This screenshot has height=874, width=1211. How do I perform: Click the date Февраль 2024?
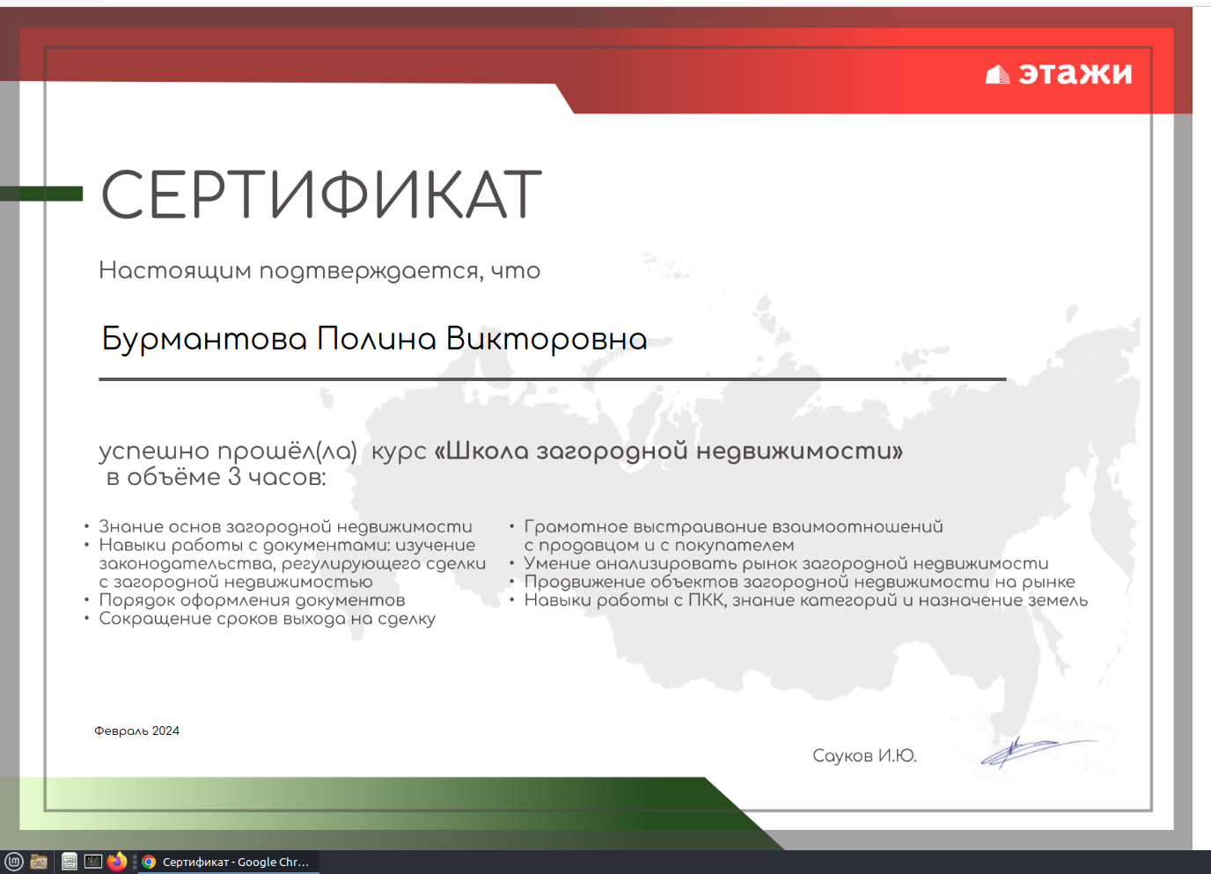pos(136,731)
